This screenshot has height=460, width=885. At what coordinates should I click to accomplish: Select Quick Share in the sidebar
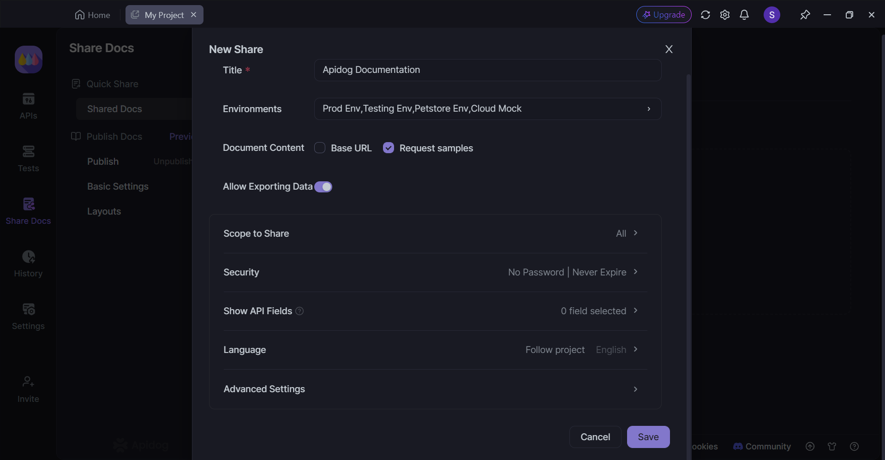[112, 84]
